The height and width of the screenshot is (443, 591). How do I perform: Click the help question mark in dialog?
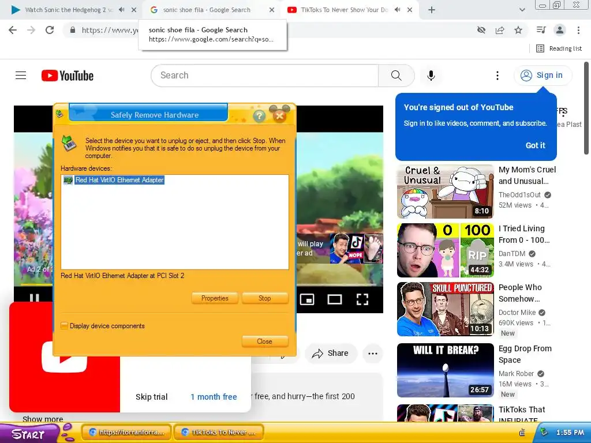[259, 116]
